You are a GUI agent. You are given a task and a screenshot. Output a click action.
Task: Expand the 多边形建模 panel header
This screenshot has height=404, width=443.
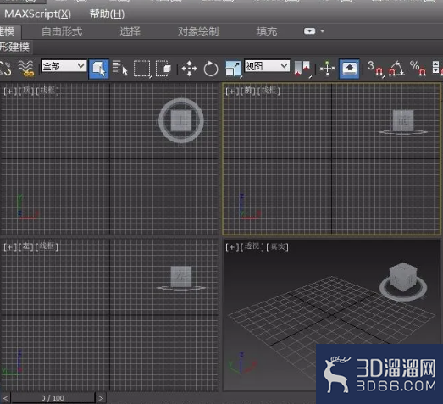pyautogui.click(x=15, y=47)
